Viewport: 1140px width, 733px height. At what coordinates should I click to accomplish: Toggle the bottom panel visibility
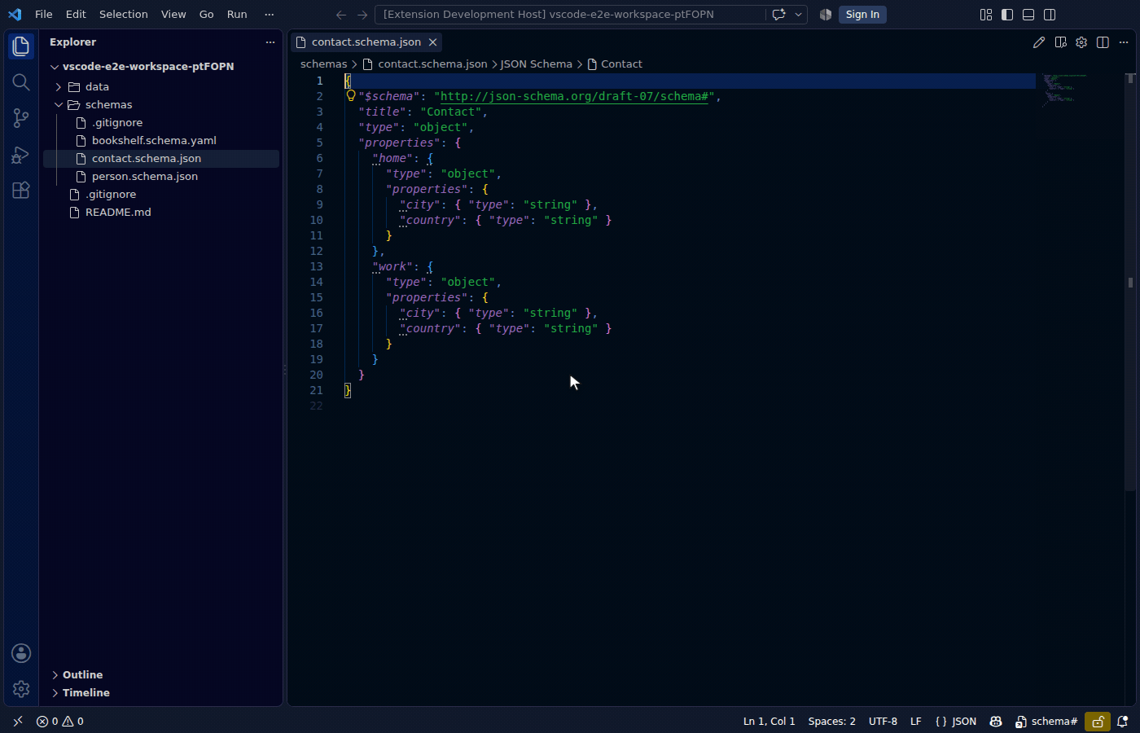tap(1028, 15)
